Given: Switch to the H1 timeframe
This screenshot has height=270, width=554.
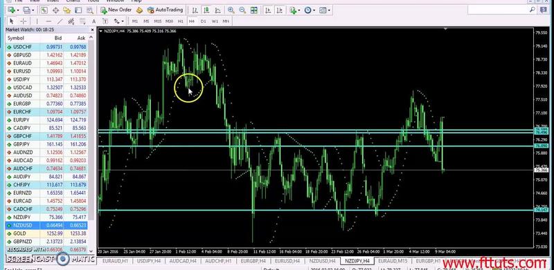Looking at the screenshot, I should (180, 21).
